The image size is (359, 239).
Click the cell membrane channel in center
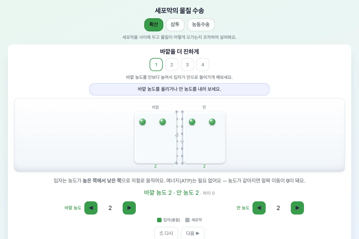pyautogui.click(x=180, y=137)
